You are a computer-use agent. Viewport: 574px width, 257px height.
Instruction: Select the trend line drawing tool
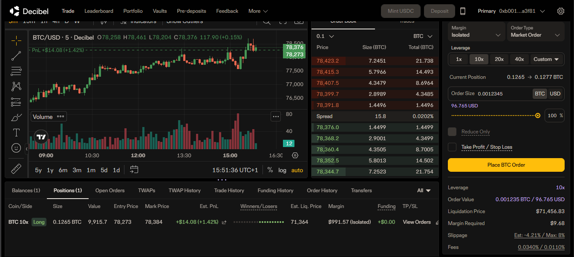16,56
